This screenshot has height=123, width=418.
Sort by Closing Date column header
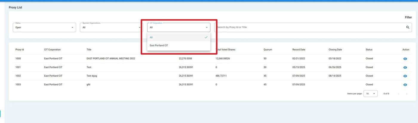(x=335, y=50)
